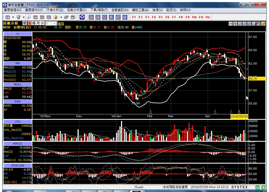Click the magnifier search tool in toolbar
The height and width of the screenshot is (192, 269).
point(29,17)
